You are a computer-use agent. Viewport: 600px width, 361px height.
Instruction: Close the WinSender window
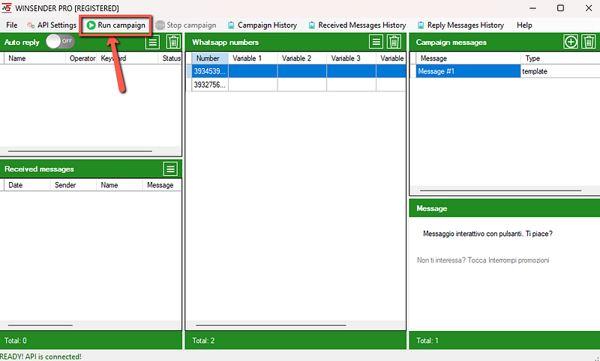coord(589,8)
